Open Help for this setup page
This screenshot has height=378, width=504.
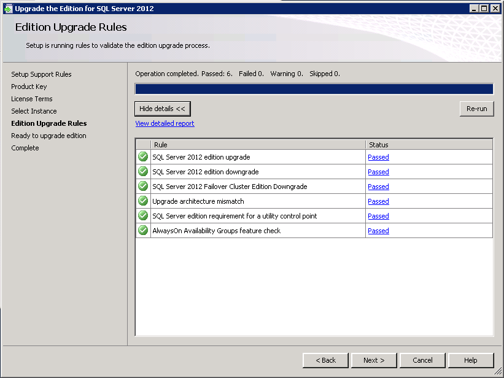[x=471, y=360]
